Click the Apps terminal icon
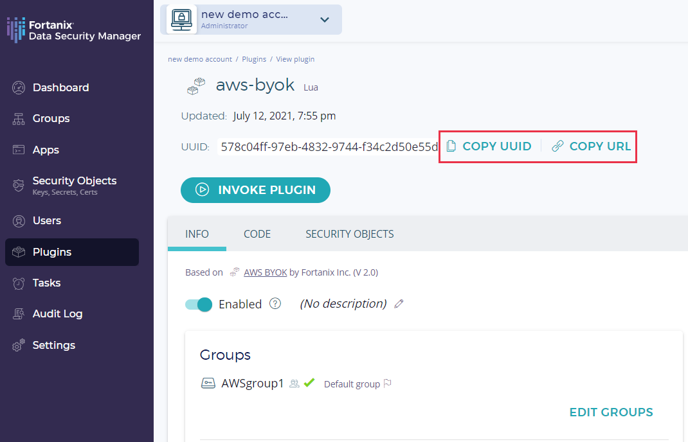Screen dimensions: 688x442 (19, 150)
